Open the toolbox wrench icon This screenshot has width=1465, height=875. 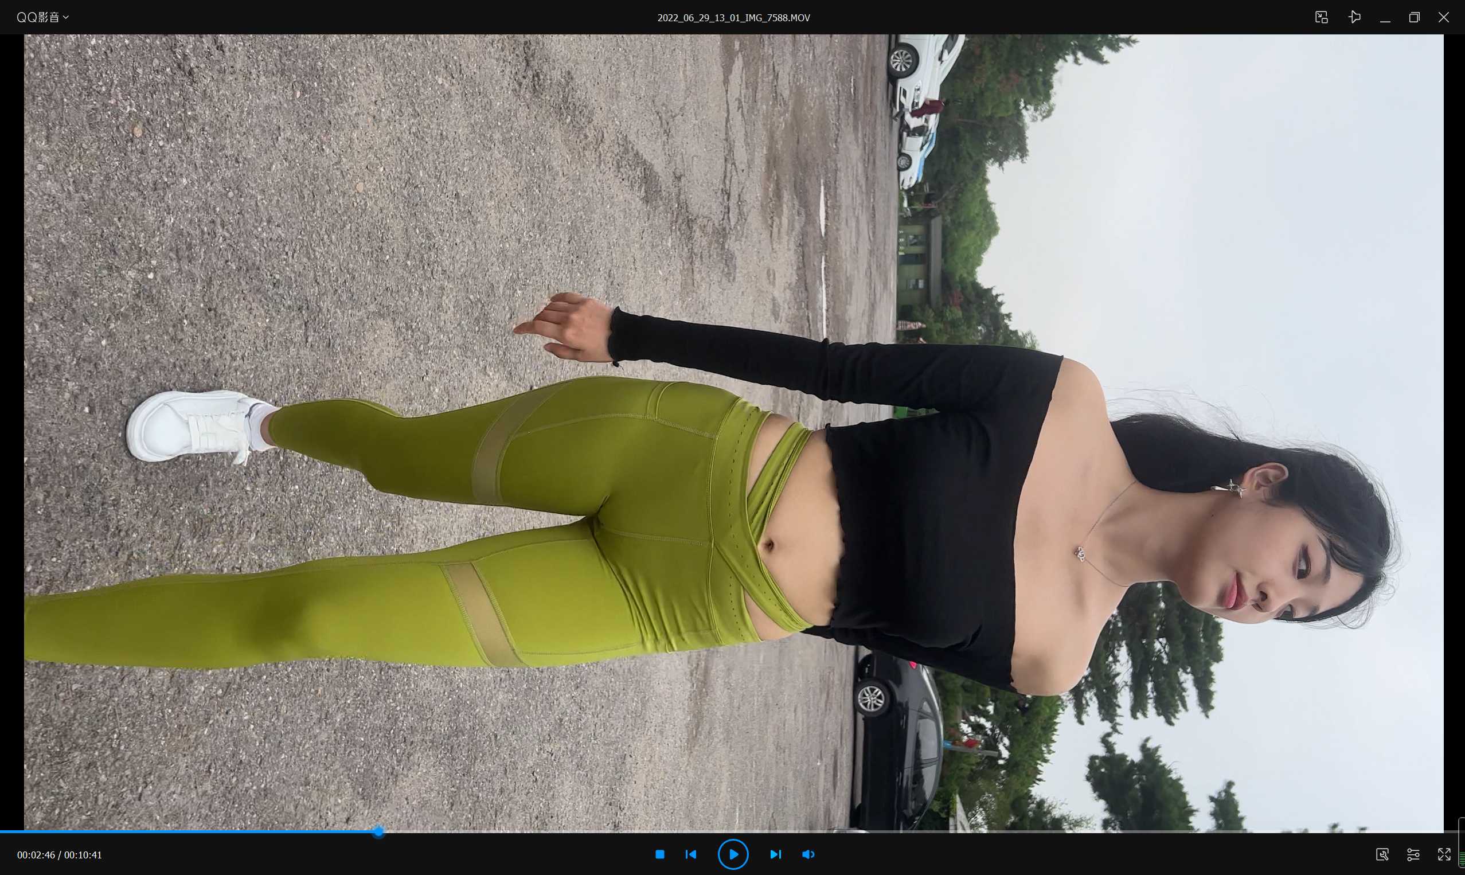(1382, 854)
